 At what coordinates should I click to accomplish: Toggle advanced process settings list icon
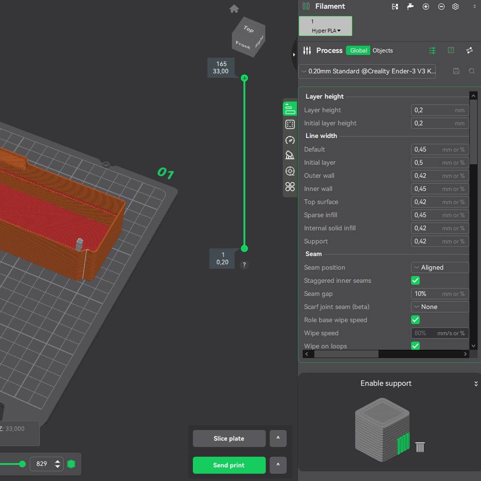[432, 51]
